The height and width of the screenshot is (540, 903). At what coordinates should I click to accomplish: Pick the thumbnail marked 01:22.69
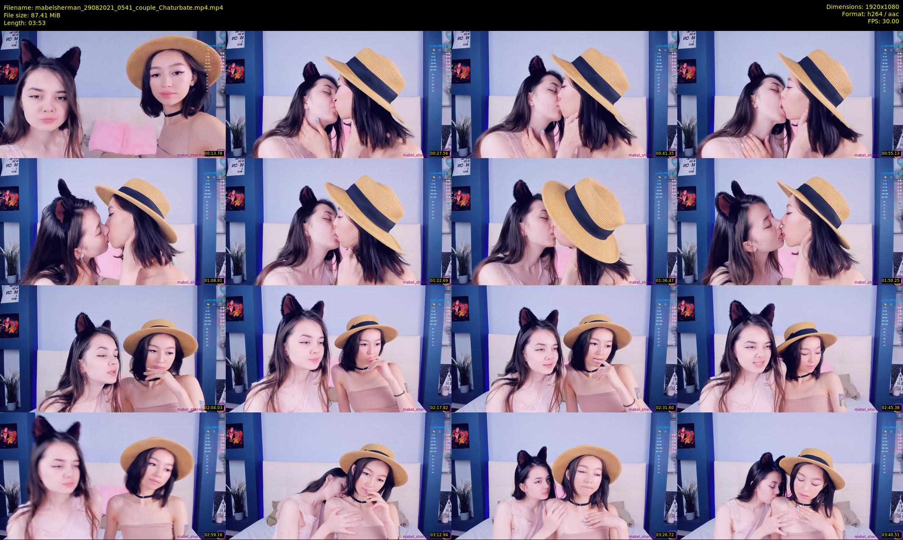point(338,221)
